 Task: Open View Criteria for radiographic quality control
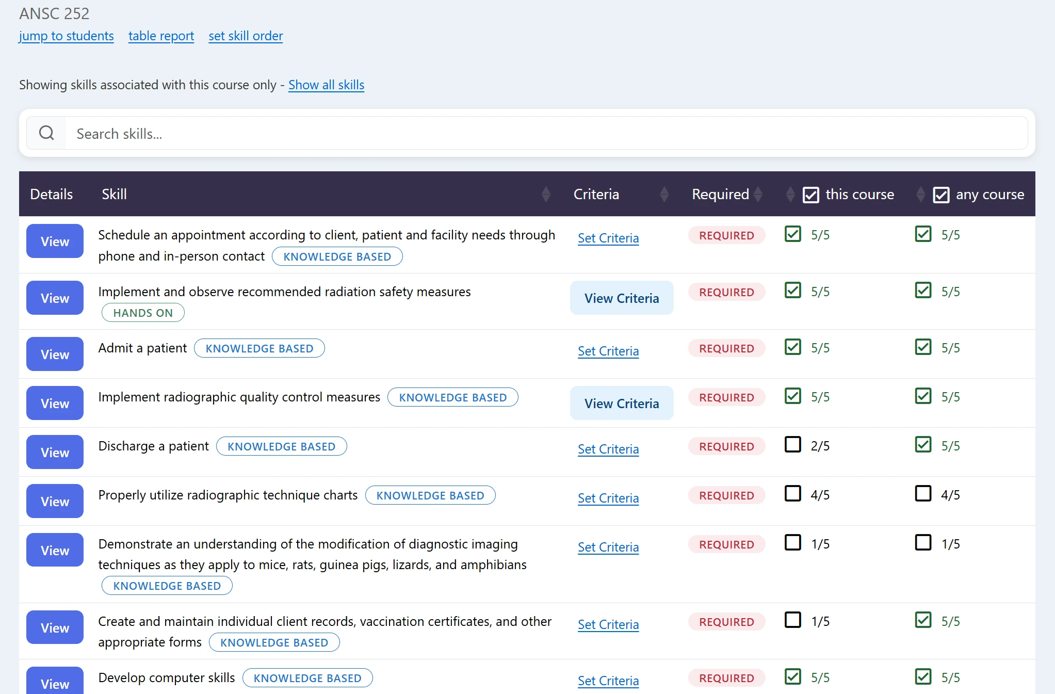coord(622,403)
